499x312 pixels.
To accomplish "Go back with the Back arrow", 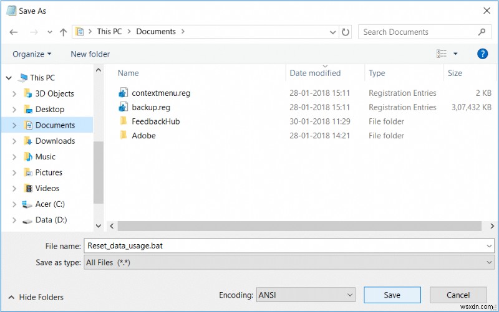I will coord(13,32).
